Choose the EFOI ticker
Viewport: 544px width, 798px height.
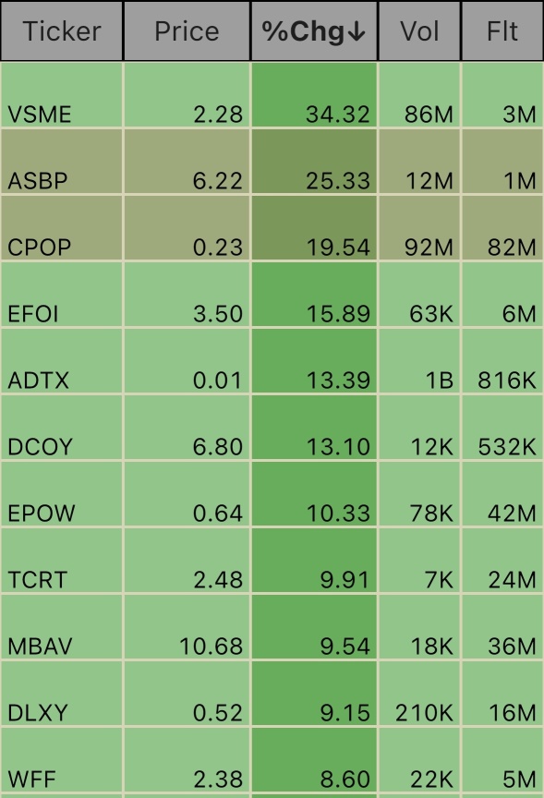point(33,313)
